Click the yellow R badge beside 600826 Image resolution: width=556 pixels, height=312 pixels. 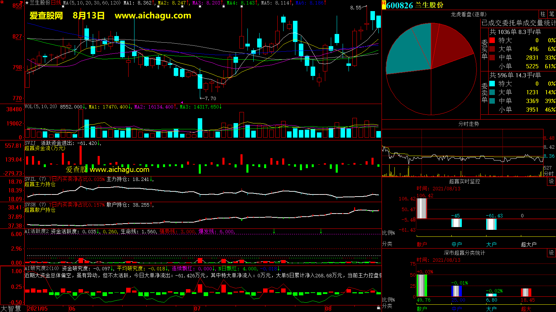384,5
